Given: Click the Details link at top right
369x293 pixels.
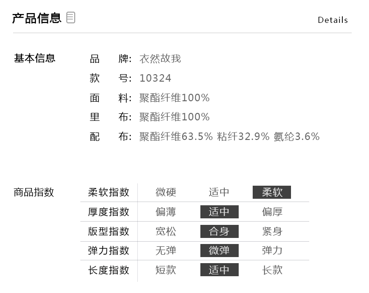Looking at the screenshot, I should 333,20.
